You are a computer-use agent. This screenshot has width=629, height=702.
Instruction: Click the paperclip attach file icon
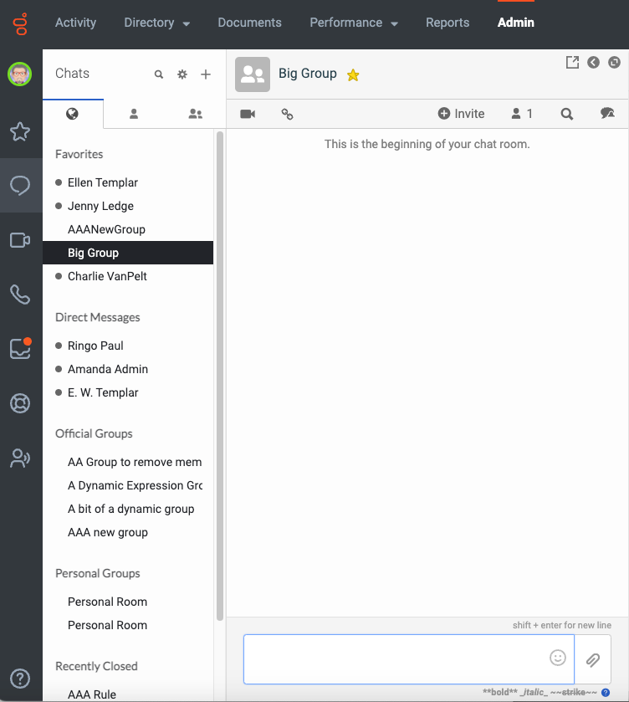point(592,659)
